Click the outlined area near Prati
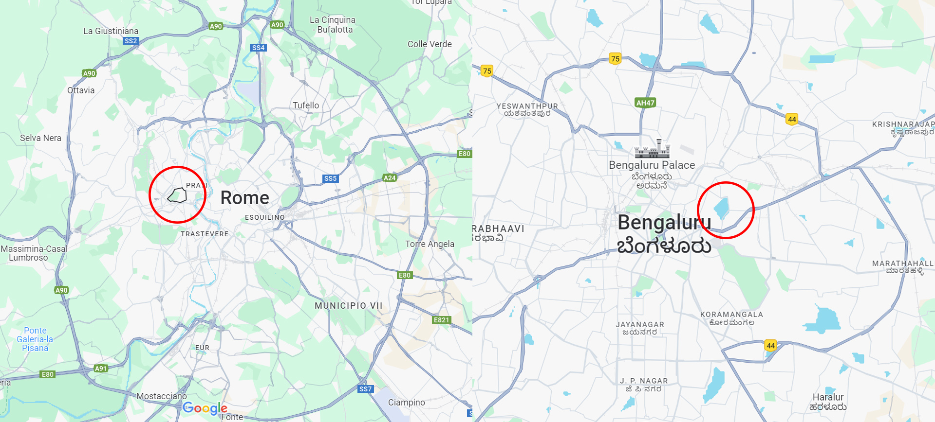The width and height of the screenshot is (935, 422). [177, 195]
